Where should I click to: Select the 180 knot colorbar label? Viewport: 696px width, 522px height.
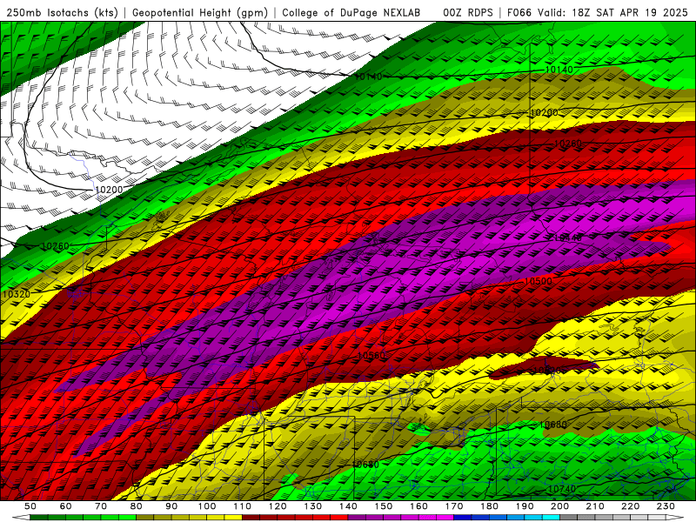[x=489, y=506]
